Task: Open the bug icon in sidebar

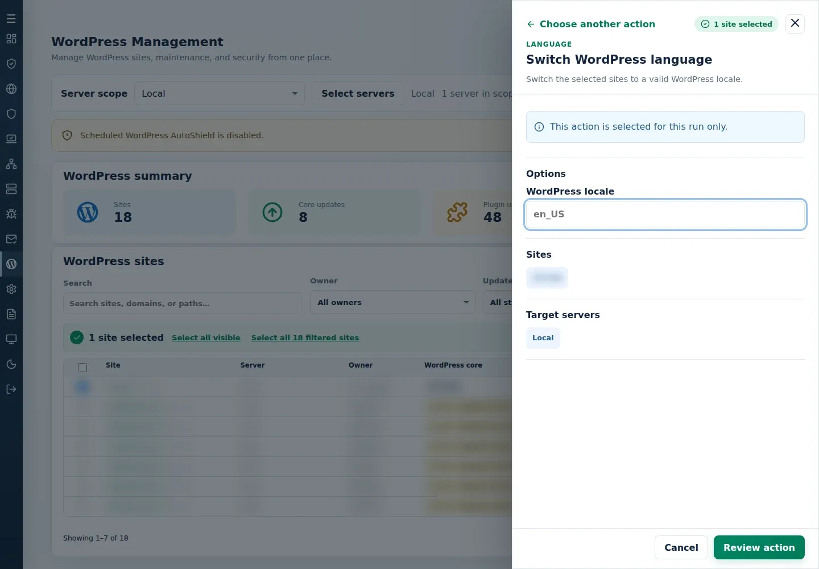Action: [x=11, y=214]
